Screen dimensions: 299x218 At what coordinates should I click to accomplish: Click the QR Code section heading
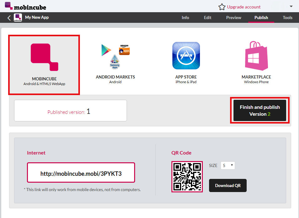pyautogui.click(x=181, y=153)
